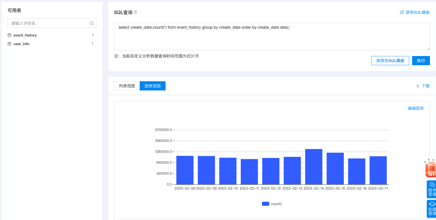Click the 编辑图表 link
The height and width of the screenshot is (220, 436).
pyautogui.click(x=416, y=108)
